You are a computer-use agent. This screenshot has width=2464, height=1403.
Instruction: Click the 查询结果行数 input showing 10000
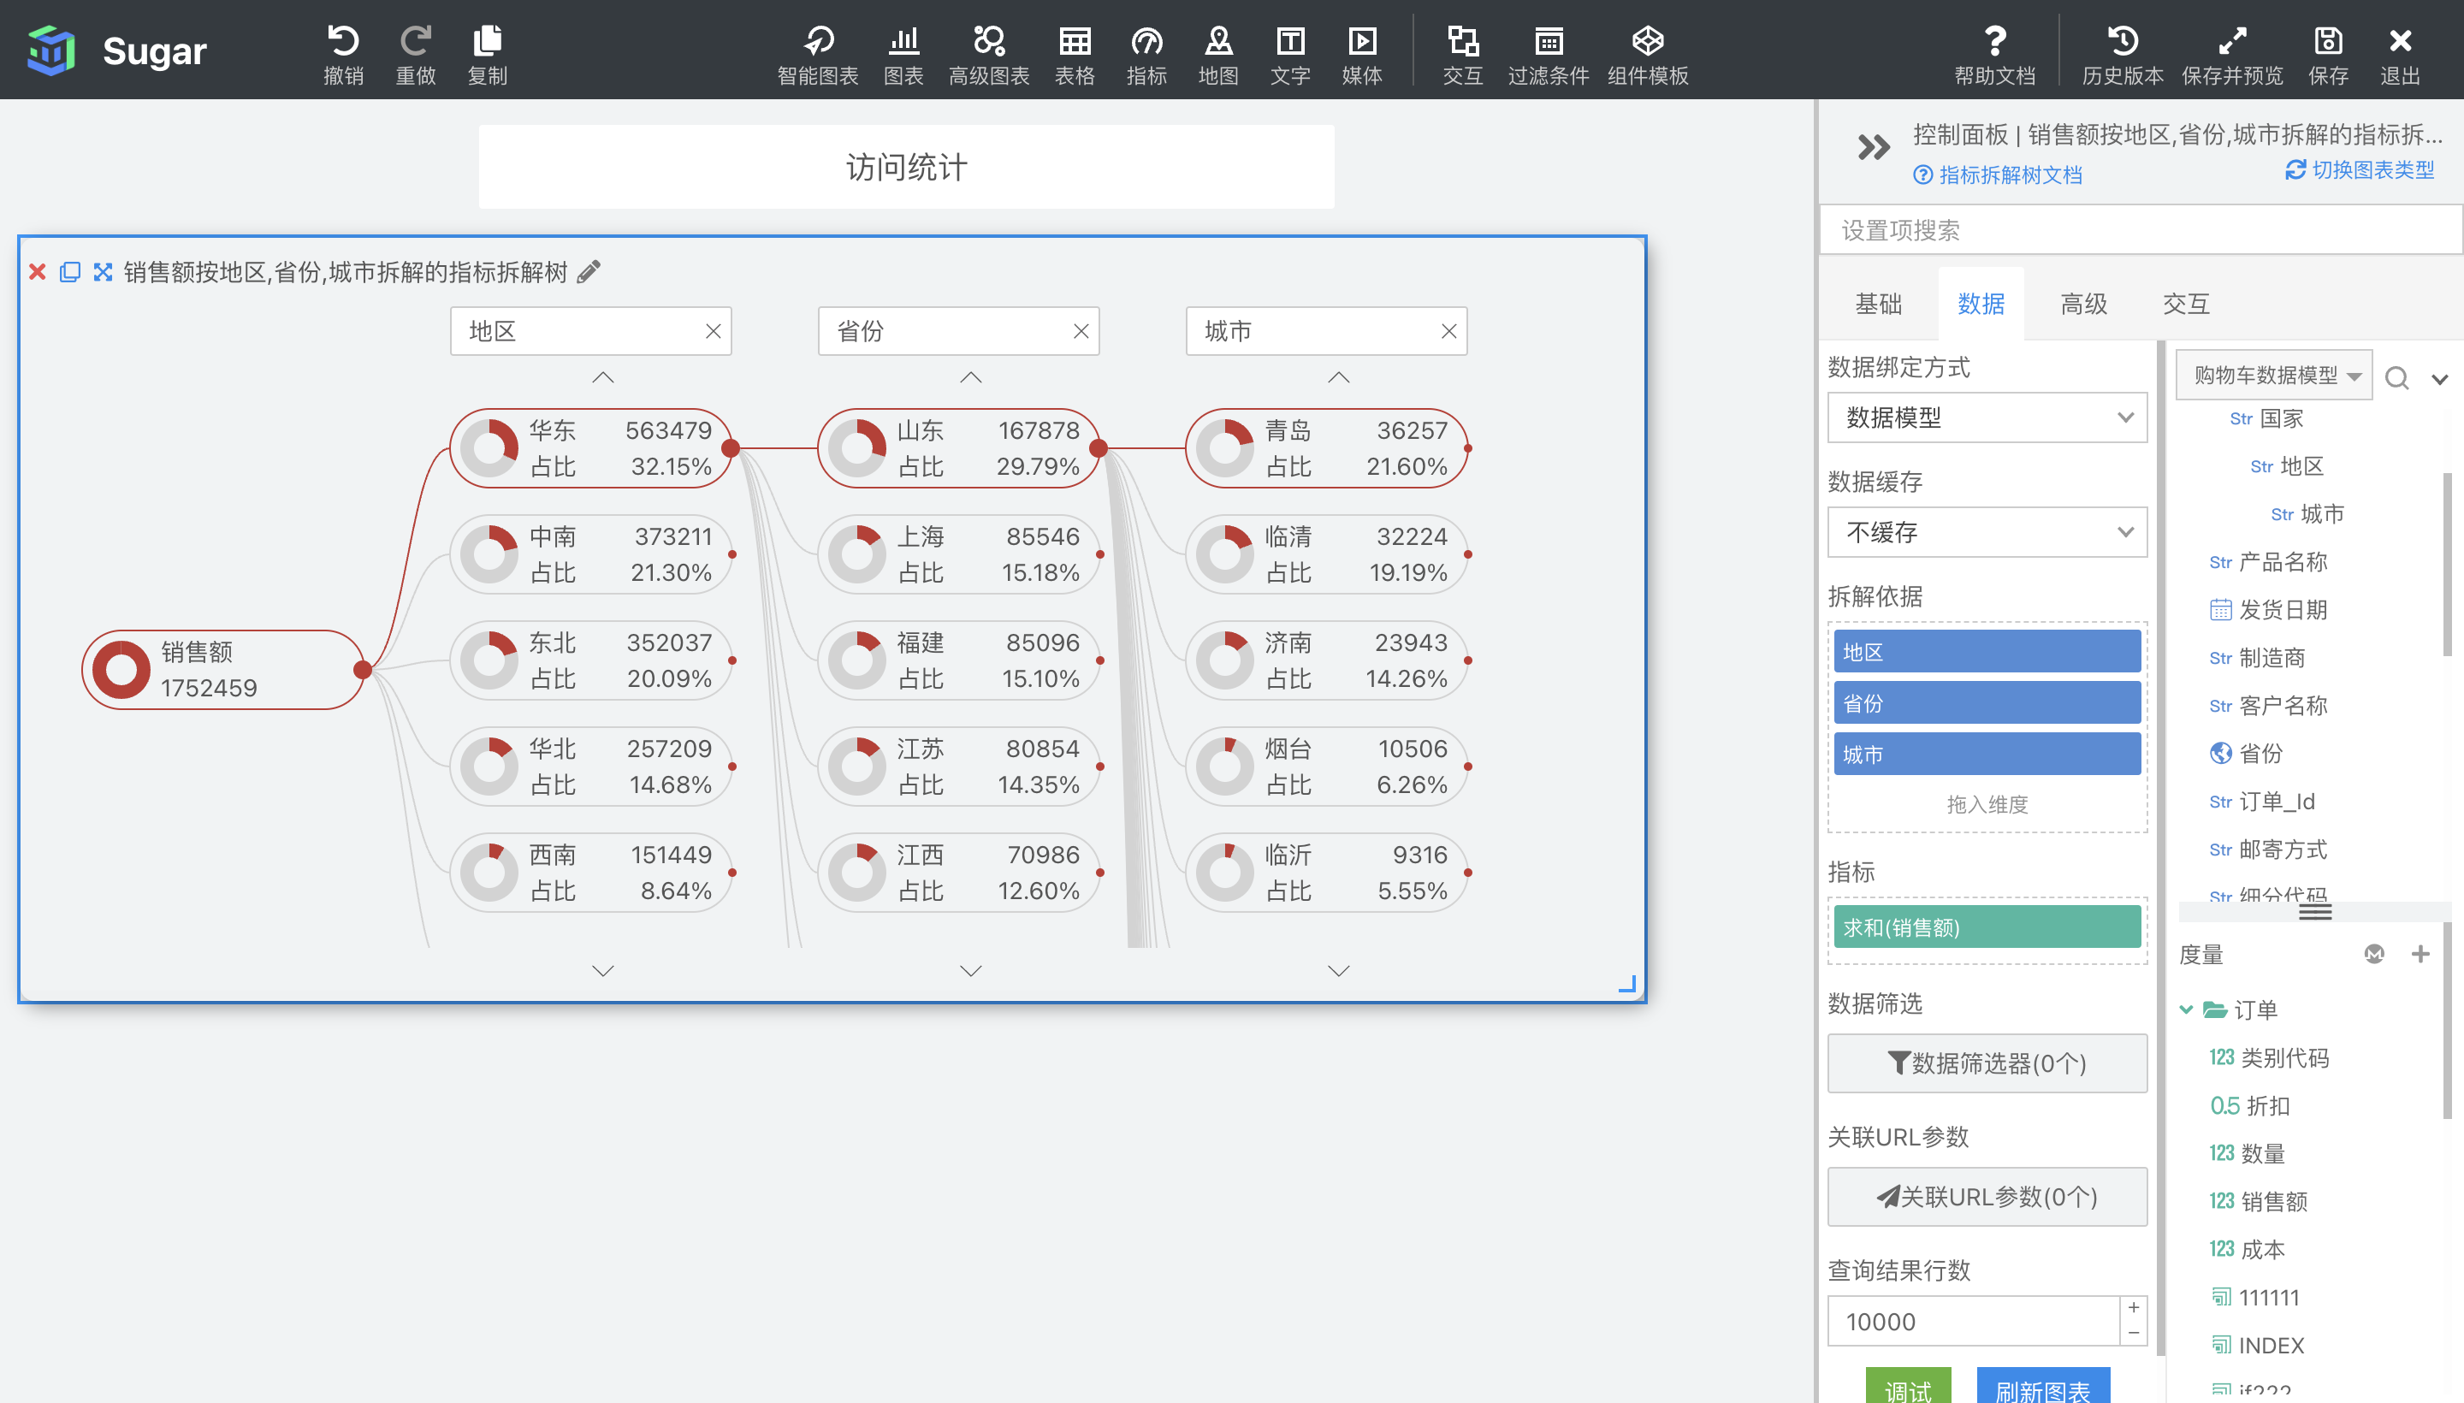(1974, 1321)
